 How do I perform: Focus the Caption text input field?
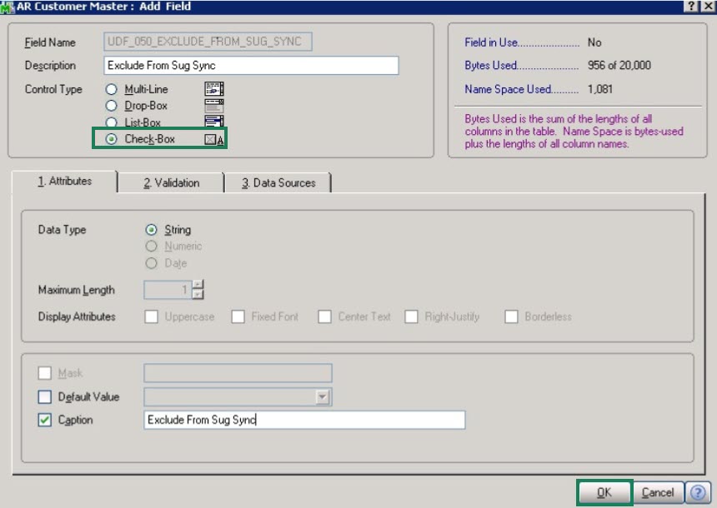pos(304,421)
